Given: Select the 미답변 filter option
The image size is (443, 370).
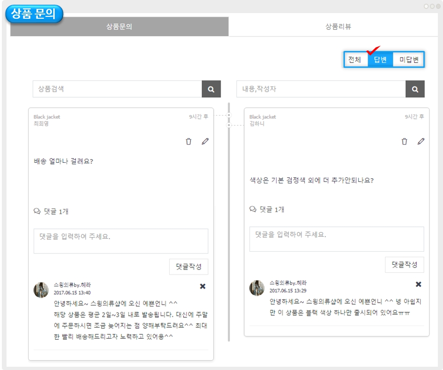Looking at the screenshot, I should (x=409, y=60).
